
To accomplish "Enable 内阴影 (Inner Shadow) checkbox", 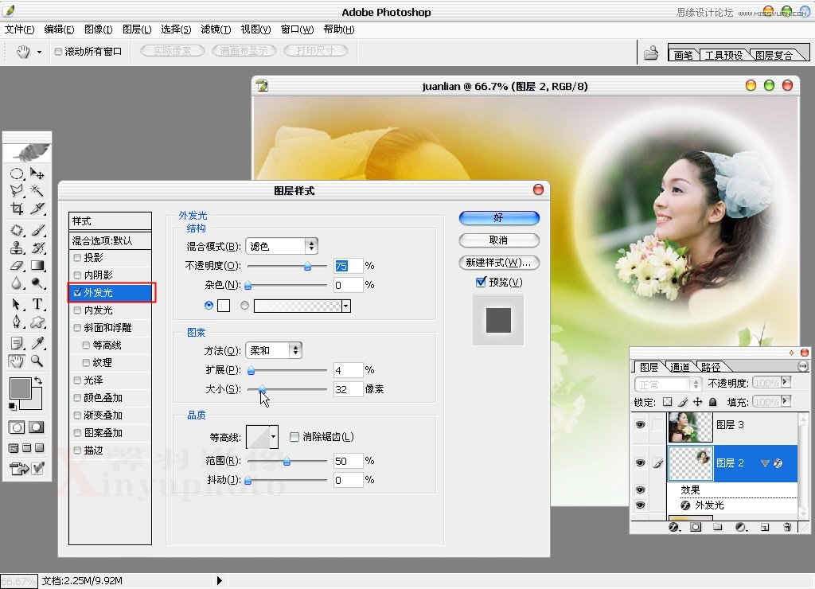I will 77,275.
